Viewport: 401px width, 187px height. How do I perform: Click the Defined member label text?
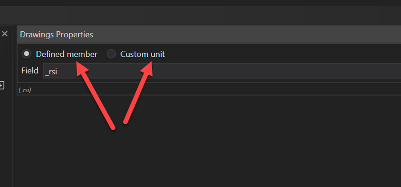pos(66,54)
